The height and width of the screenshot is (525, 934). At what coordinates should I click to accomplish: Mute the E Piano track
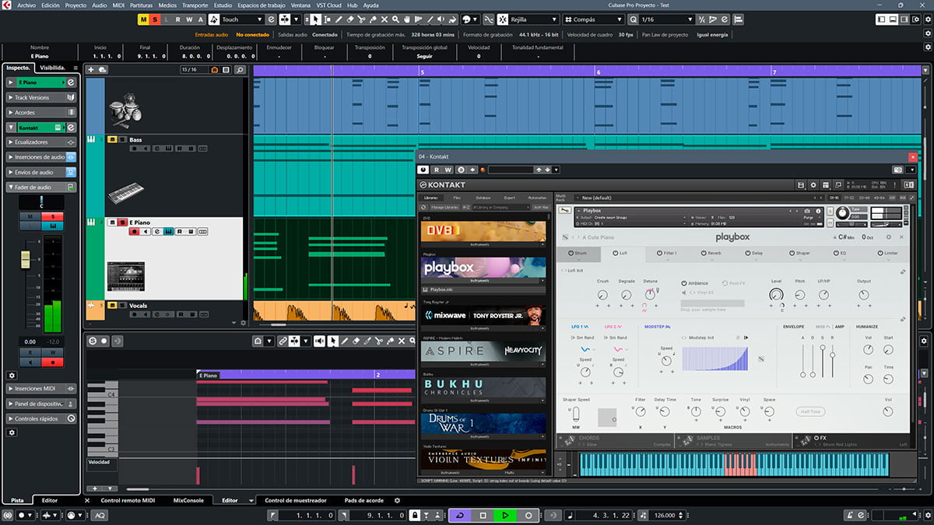[112, 222]
